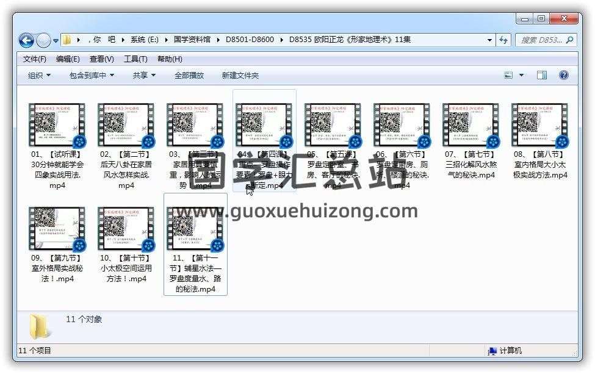595x374 pixels.
Task: Open Help with the question mark icon
Action: (x=563, y=75)
